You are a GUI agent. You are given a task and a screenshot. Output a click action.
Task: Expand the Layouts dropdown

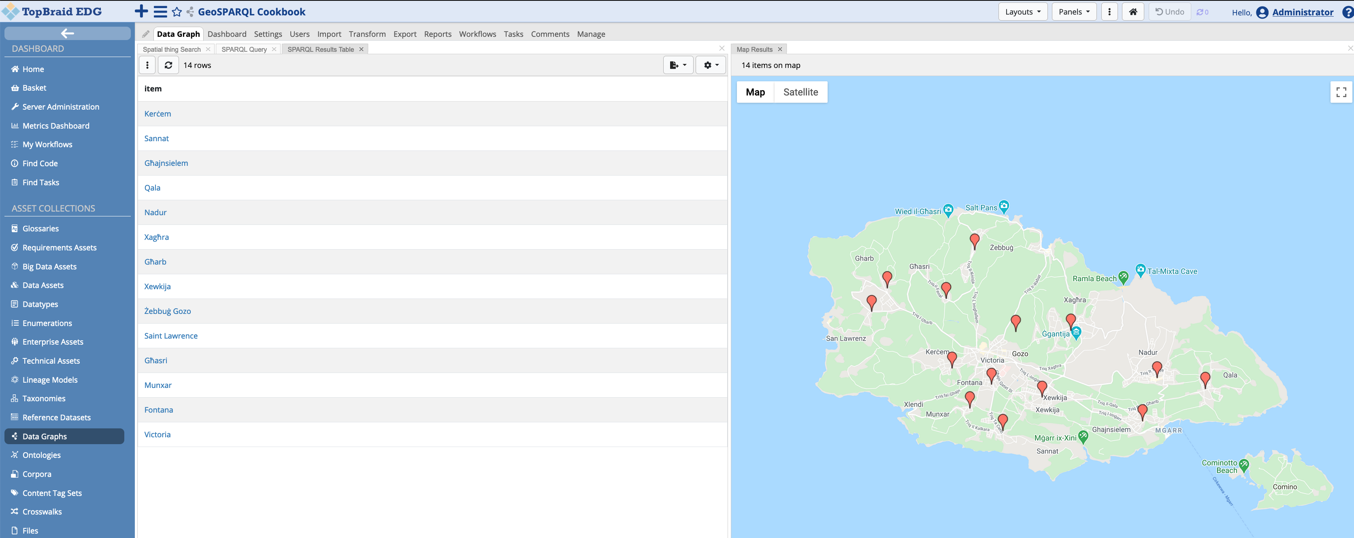(1022, 12)
